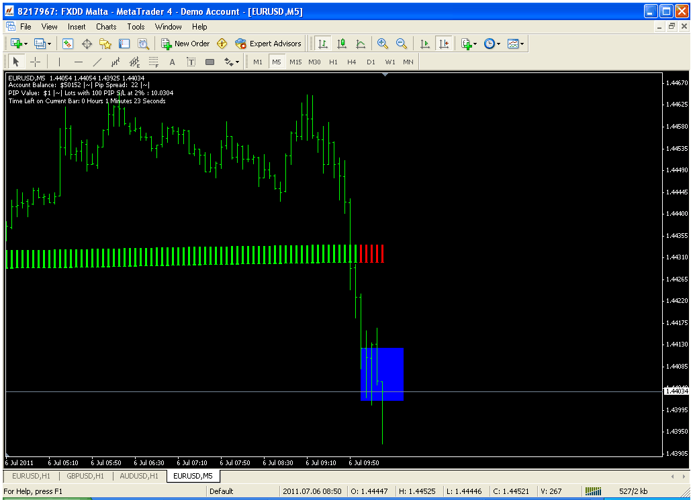Open the Charts menu
The height and width of the screenshot is (500, 693).
tap(106, 27)
